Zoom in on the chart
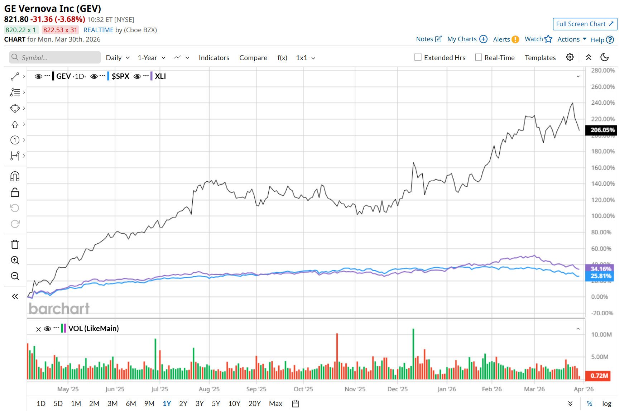624x411 pixels. coord(15,260)
